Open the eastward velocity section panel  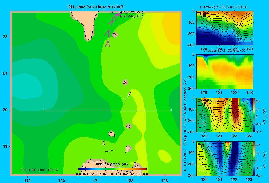pyautogui.click(x=225, y=159)
